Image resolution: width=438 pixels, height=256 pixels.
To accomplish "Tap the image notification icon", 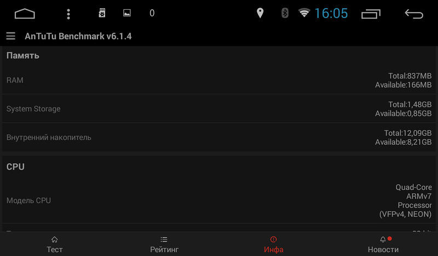I will pyautogui.click(x=127, y=13).
